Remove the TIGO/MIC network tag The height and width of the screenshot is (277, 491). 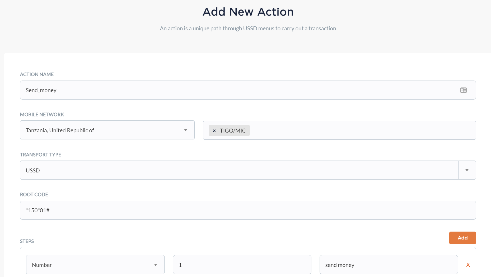coord(214,130)
